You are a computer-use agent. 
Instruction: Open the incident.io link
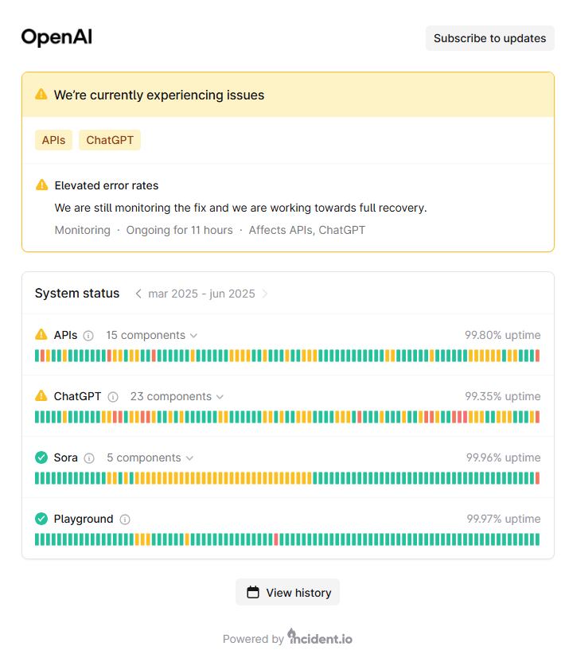(x=320, y=638)
